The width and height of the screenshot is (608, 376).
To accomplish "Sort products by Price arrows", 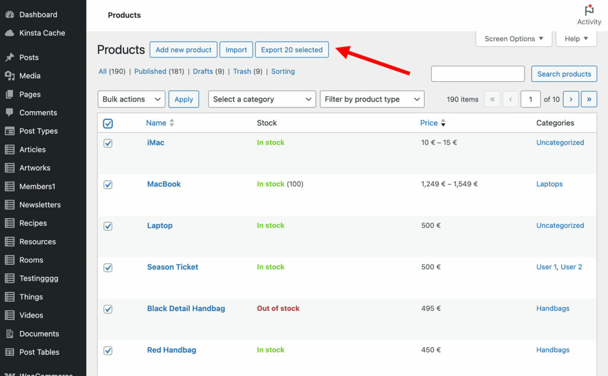I will (x=443, y=123).
